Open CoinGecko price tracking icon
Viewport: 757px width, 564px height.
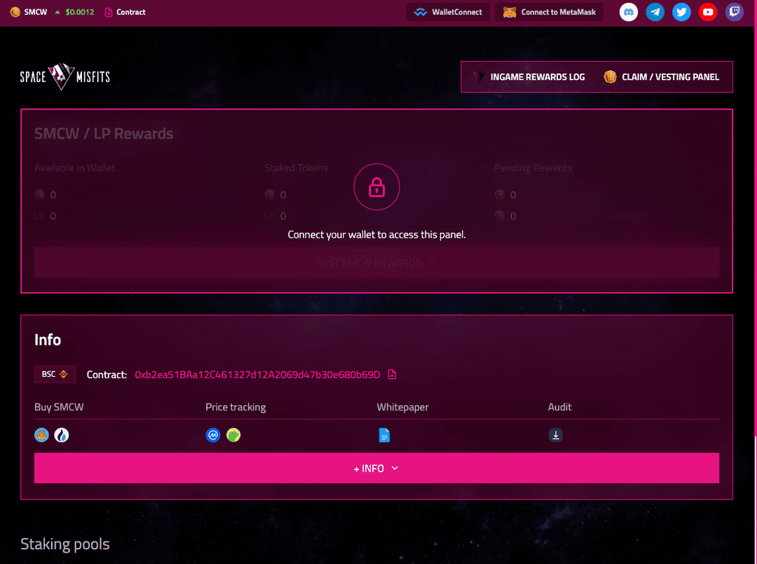(x=233, y=435)
